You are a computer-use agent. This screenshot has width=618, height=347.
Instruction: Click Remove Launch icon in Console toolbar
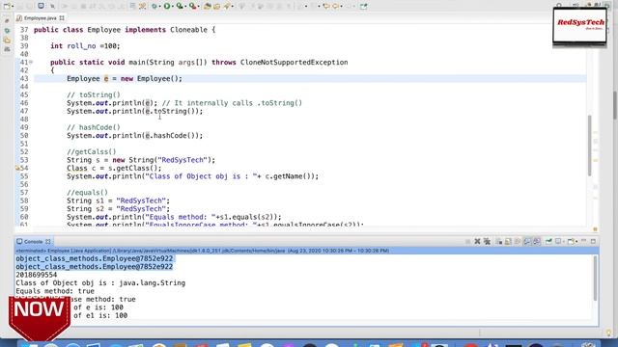477,242
